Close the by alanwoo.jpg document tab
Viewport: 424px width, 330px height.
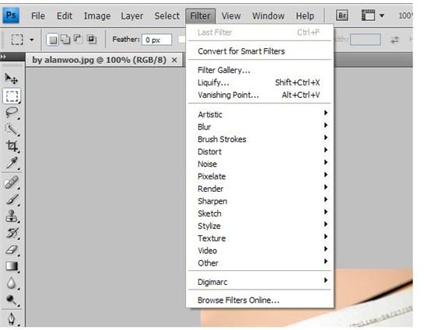[174, 60]
